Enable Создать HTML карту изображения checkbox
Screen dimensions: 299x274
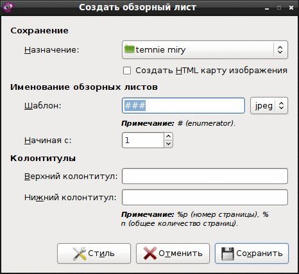click(127, 71)
